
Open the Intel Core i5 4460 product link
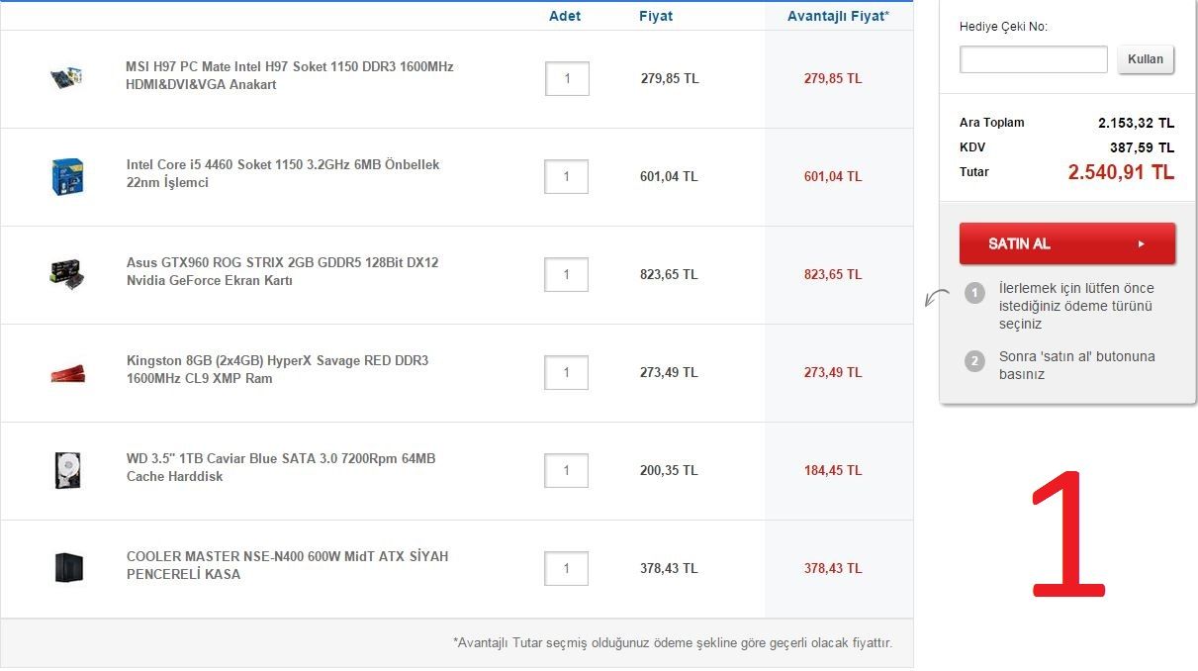pyautogui.click(x=282, y=173)
